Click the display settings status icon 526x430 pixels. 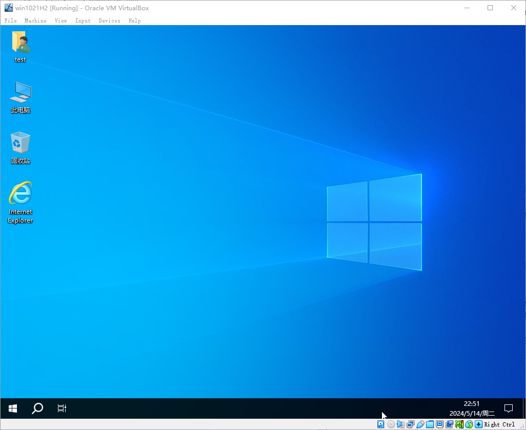point(439,424)
